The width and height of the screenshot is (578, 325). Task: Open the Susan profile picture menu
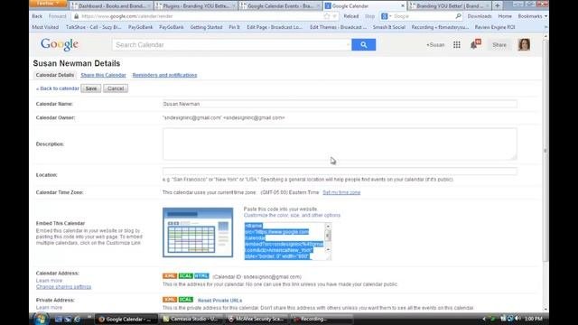[x=524, y=44]
